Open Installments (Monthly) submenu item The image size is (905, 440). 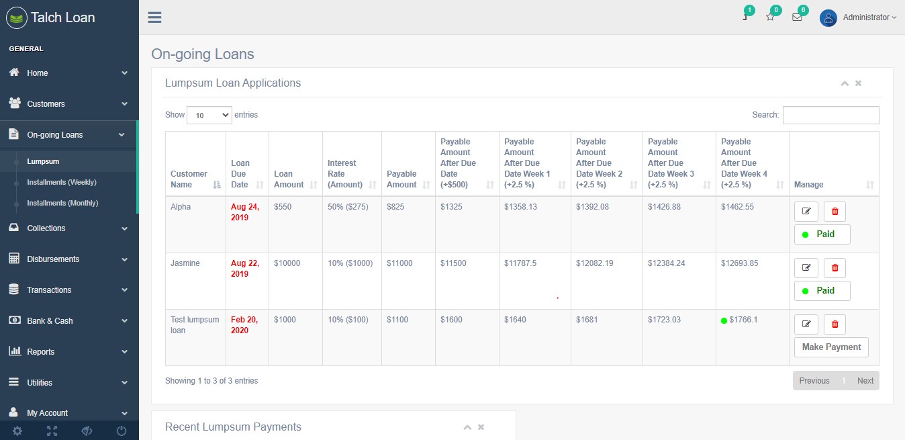62,203
